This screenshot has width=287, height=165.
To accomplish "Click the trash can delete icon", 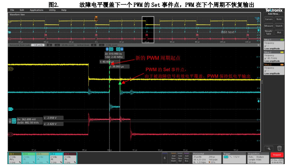I will pos(279,148).
